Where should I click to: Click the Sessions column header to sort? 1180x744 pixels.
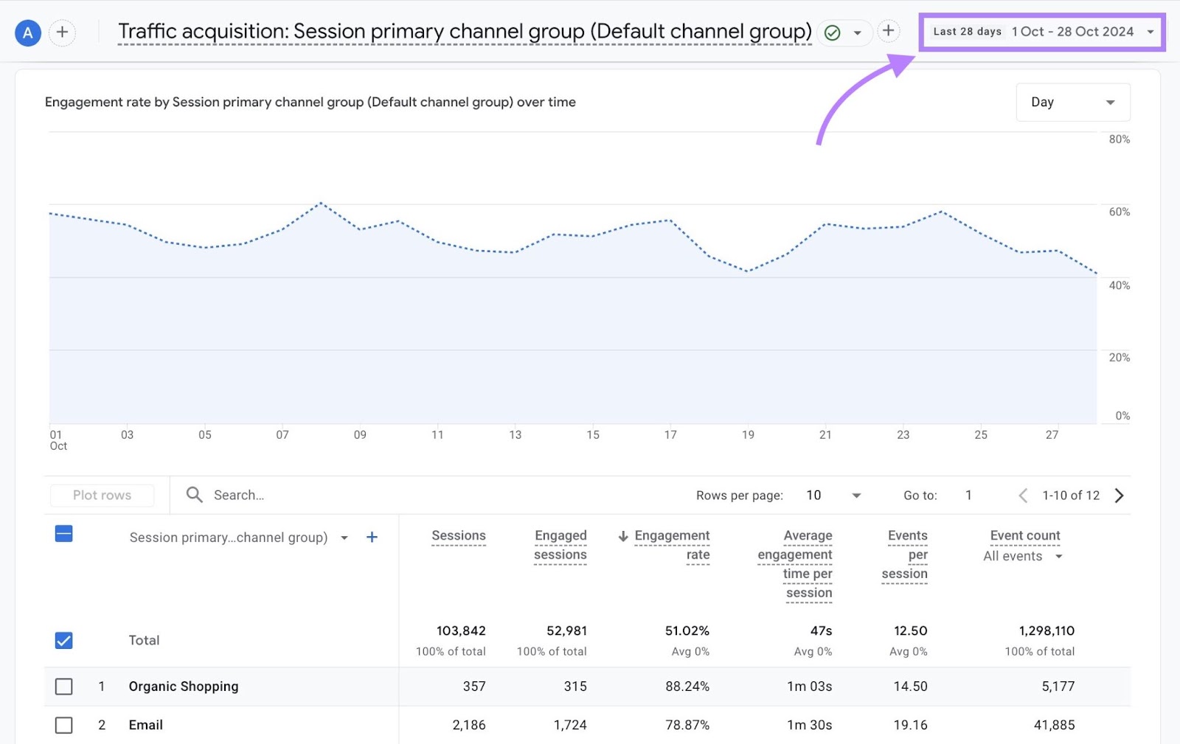pyautogui.click(x=458, y=535)
